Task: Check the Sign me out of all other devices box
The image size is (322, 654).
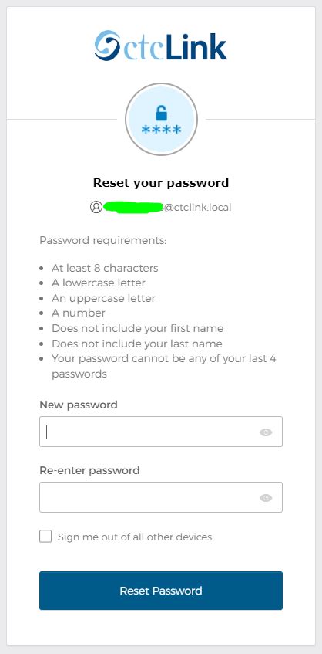Action: click(45, 537)
